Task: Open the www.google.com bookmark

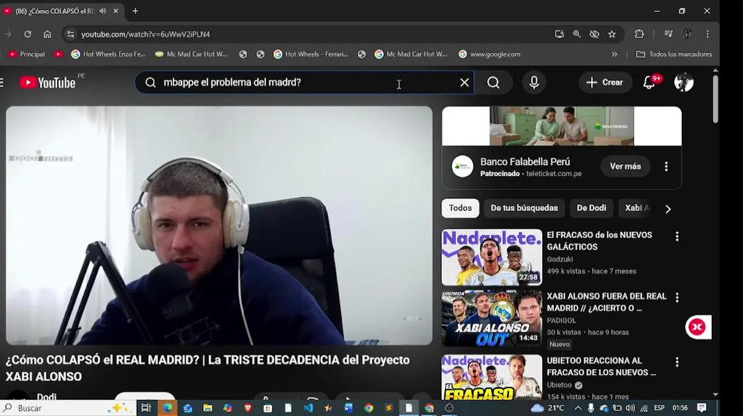Action: click(x=490, y=54)
